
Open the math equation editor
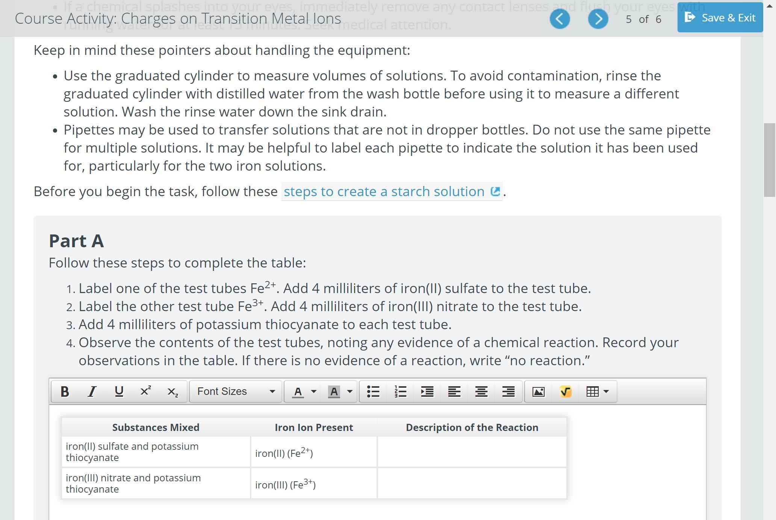coord(566,392)
